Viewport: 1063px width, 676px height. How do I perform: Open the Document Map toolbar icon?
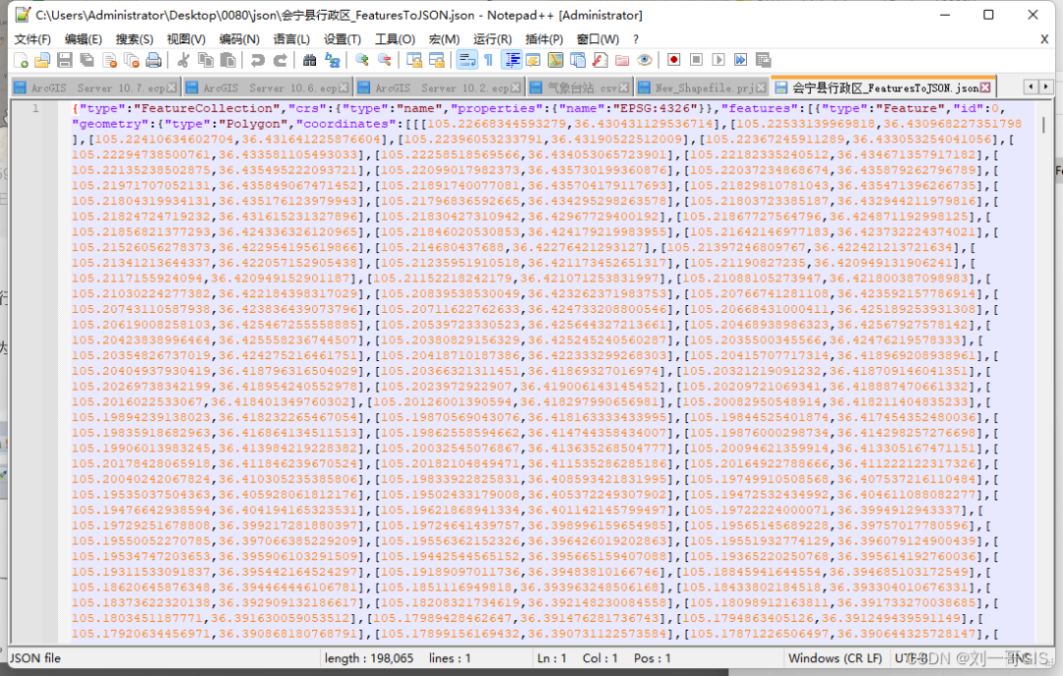click(x=555, y=60)
